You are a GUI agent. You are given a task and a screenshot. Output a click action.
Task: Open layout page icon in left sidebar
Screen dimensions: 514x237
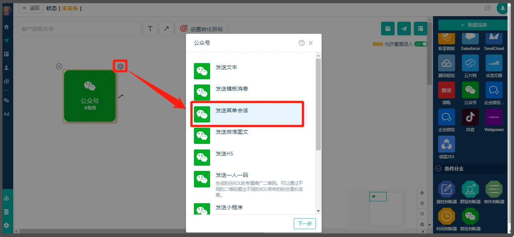6,54
